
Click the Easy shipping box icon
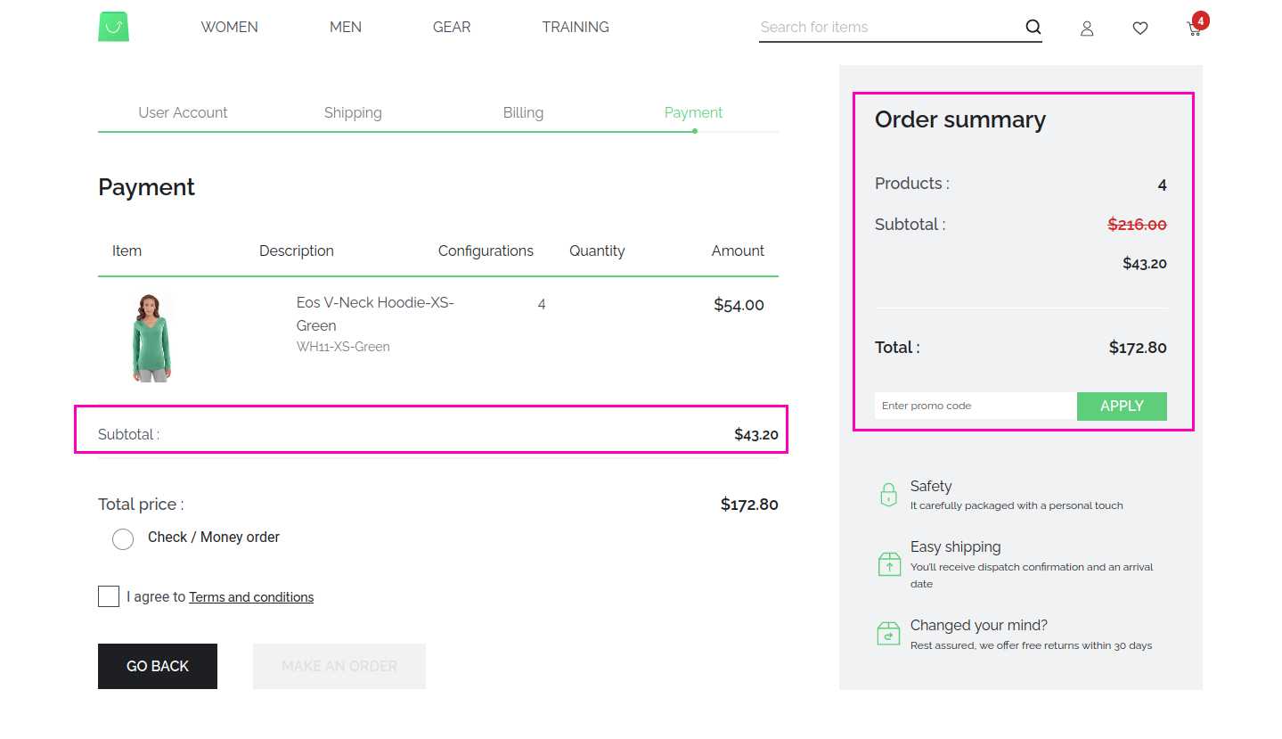coord(888,563)
